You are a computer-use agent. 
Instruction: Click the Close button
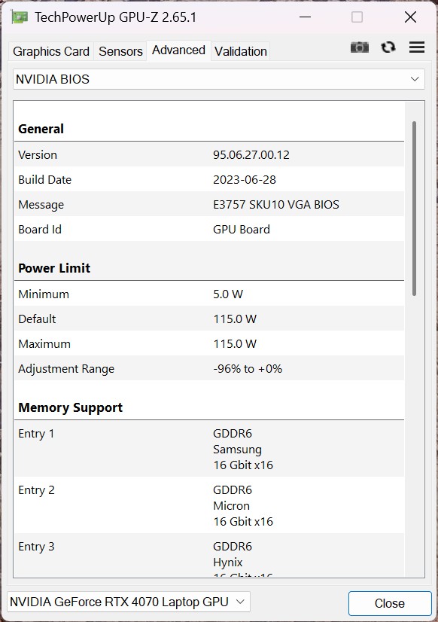390,603
